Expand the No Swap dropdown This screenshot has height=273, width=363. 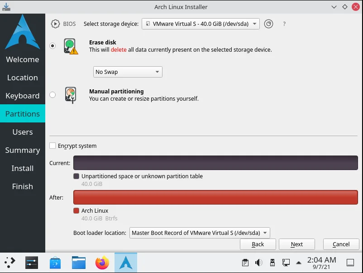point(128,72)
